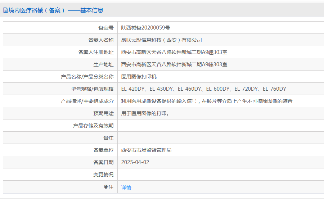Click the 产品存储及有效期 label
Image resolution: width=324 pixels, height=199 pixels.
tap(93, 126)
